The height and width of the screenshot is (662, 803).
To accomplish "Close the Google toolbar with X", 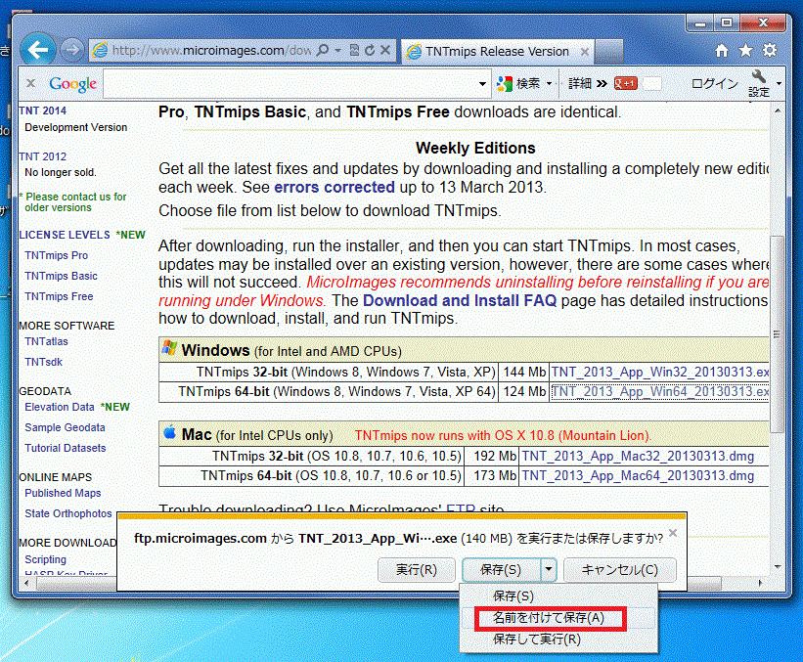I will click(30, 83).
